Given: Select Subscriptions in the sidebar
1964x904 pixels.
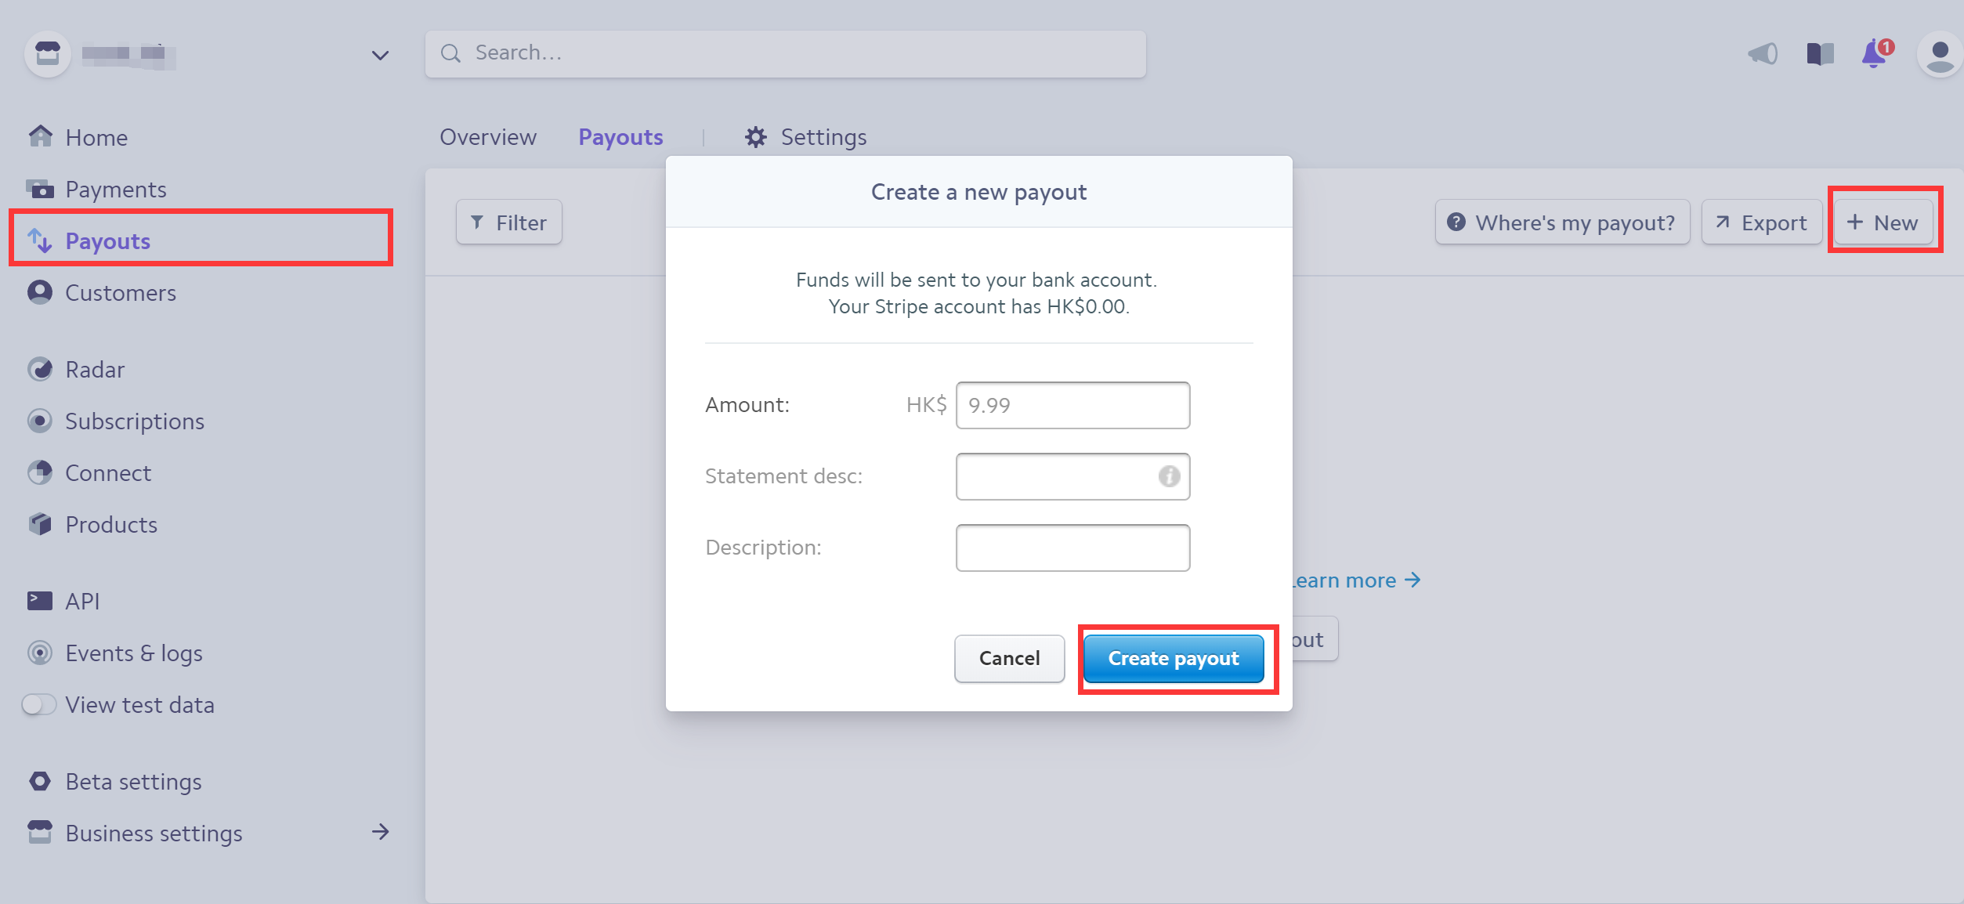Looking at the screenshot, I should click(x=134, y=421).
